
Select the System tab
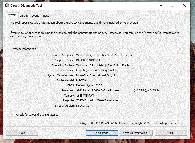(x=12, y=15)
